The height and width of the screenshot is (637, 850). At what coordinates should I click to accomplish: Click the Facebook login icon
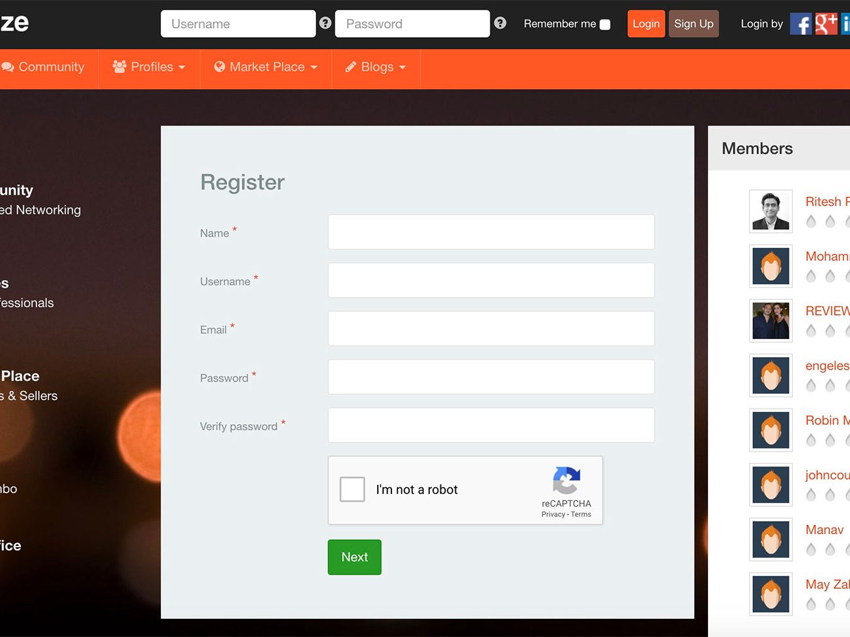click(800, 24)
